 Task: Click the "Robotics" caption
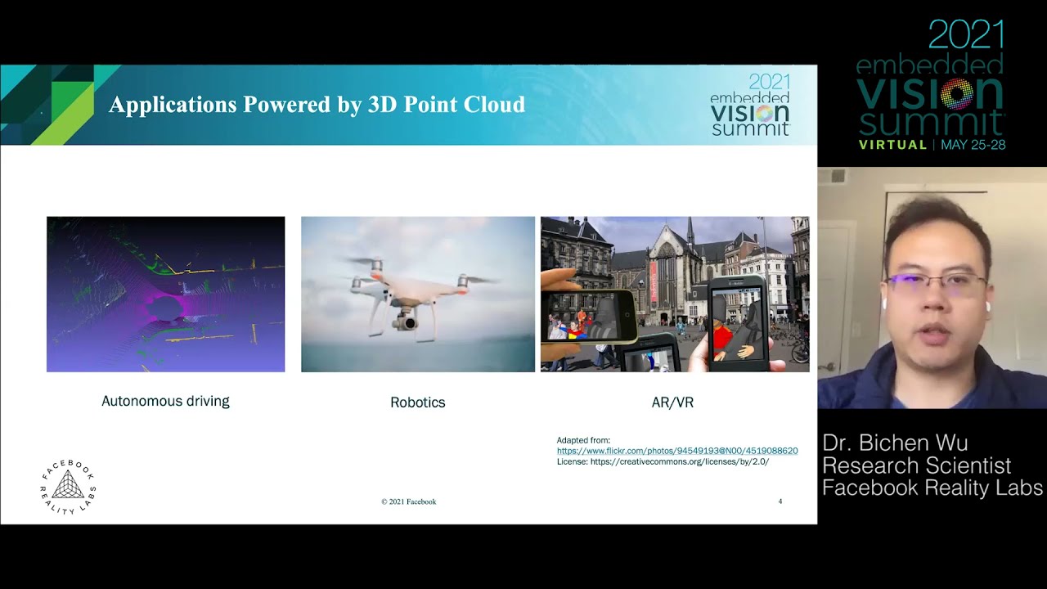coord(417,402)
